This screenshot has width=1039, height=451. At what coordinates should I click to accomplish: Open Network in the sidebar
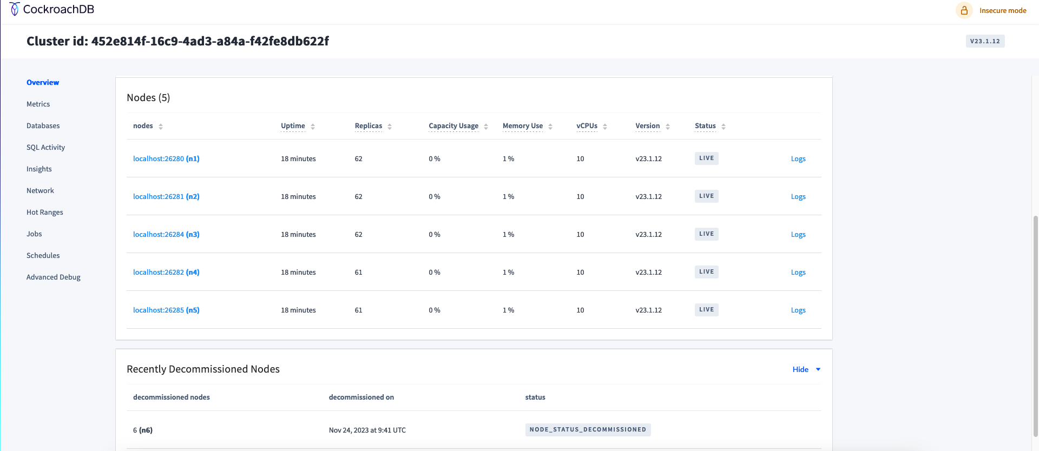(40, 190)
